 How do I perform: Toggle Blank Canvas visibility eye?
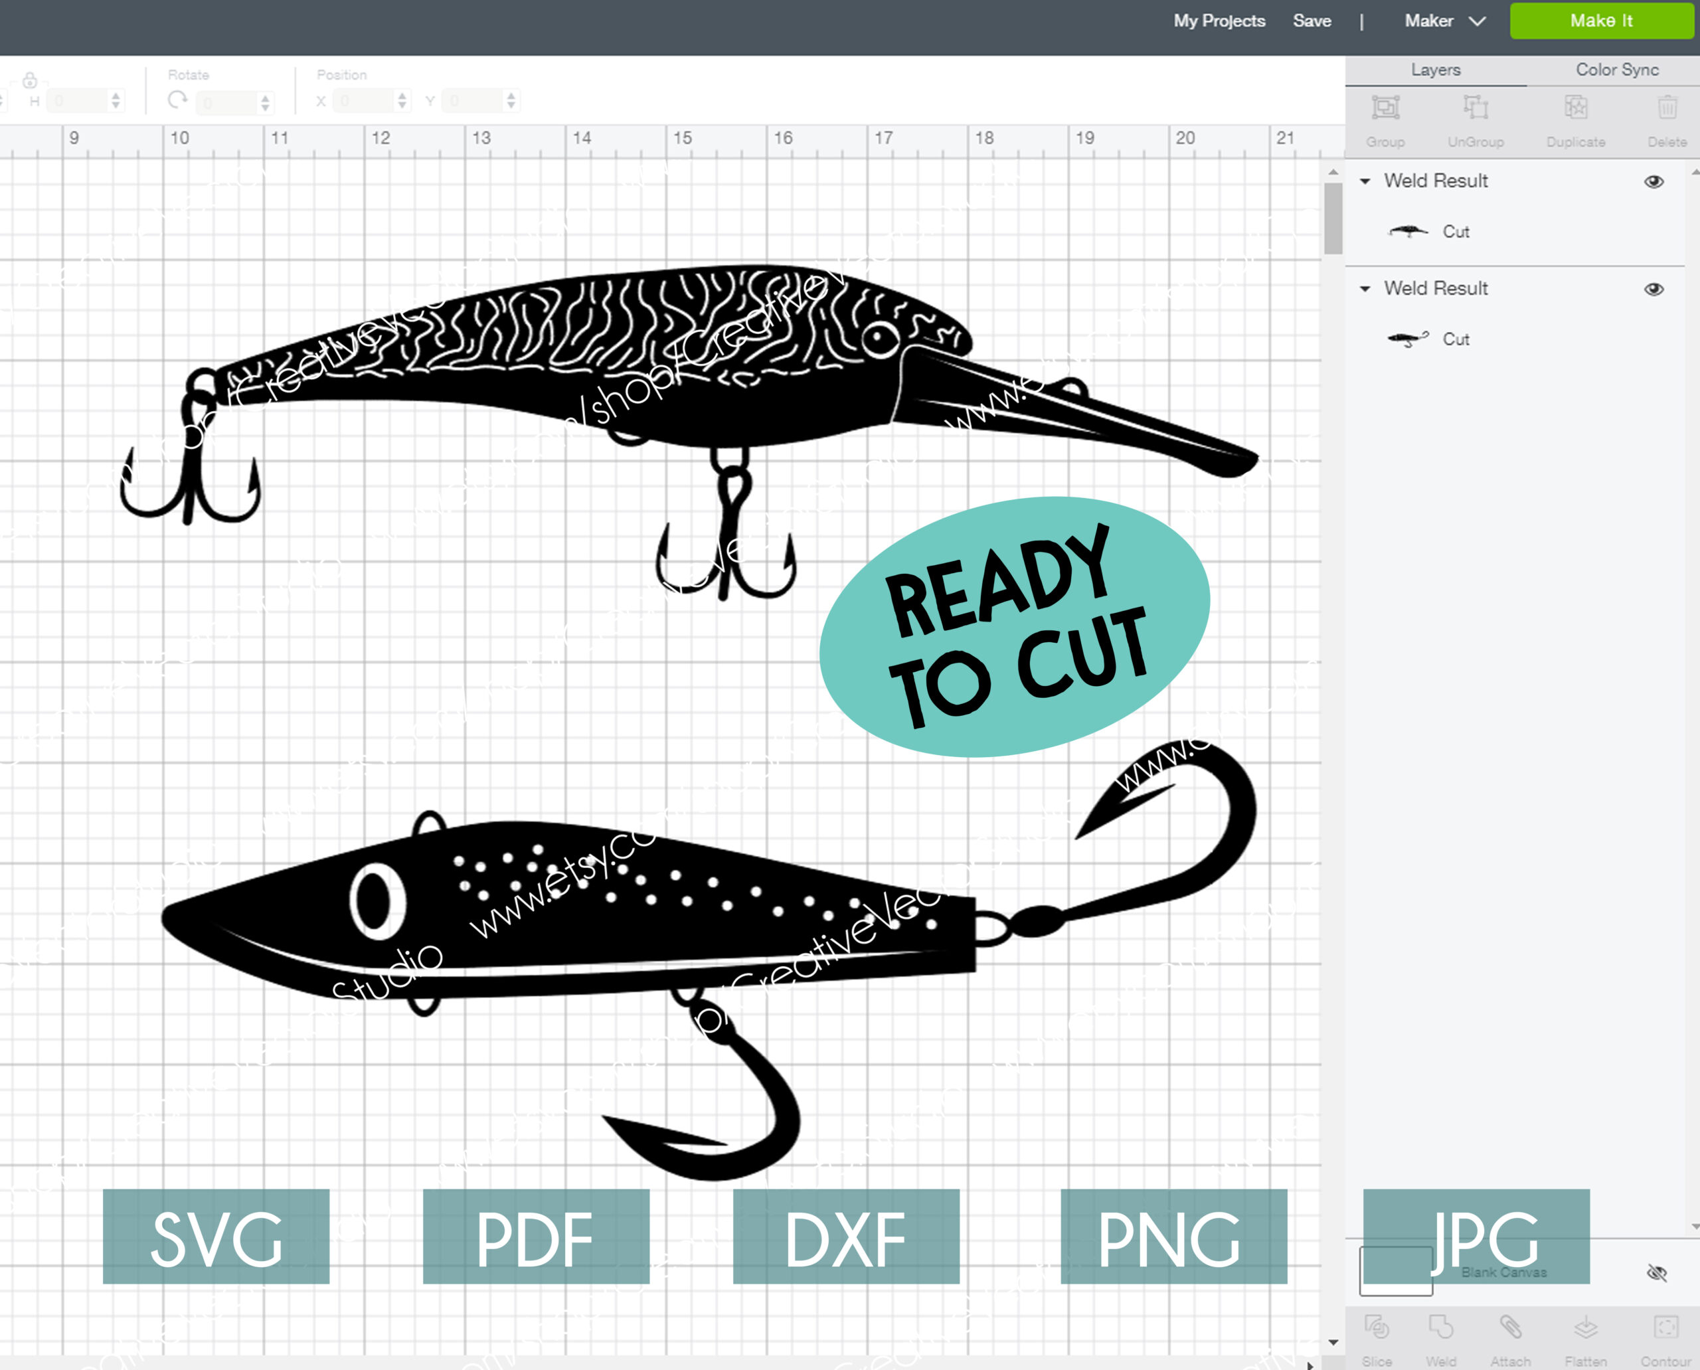[x=1657, y=1272]
